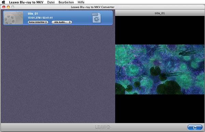This screenshot has width=205, height=132.
Task: Select the title_01 film reel thumbnail
Action: click(13, 18)
